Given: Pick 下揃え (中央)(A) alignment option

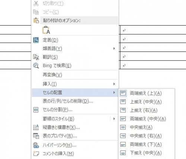Looking at the screenshot, I should tap(146, 153).
